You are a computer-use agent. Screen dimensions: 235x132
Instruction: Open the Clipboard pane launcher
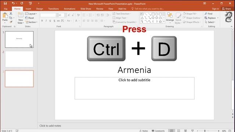coord(15,26)
